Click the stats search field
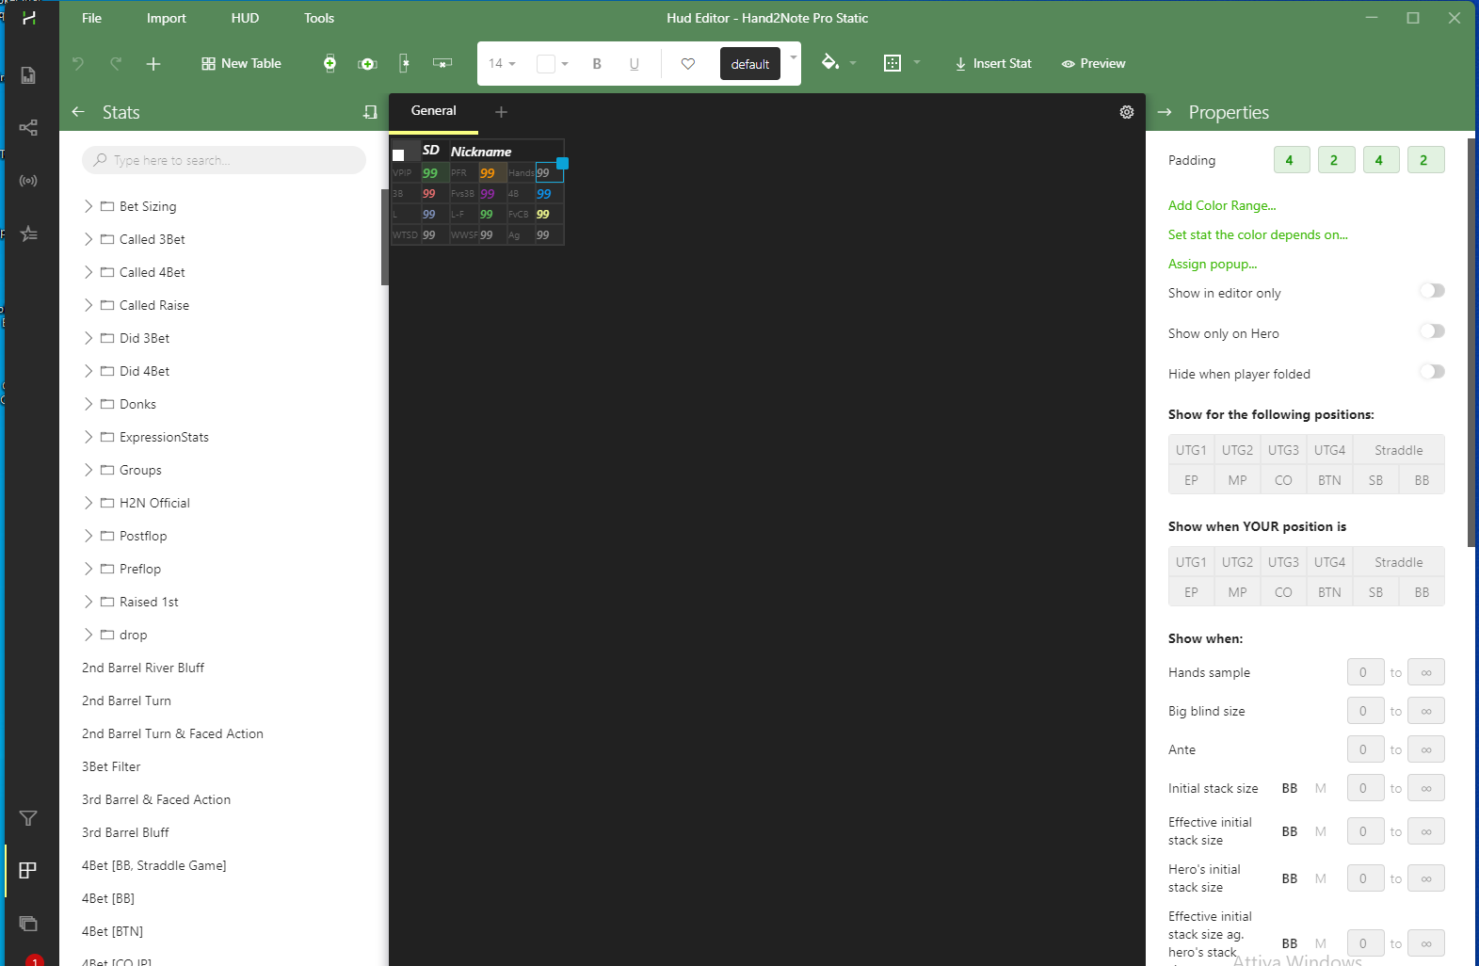The image size is (1479, 966). 224,160
